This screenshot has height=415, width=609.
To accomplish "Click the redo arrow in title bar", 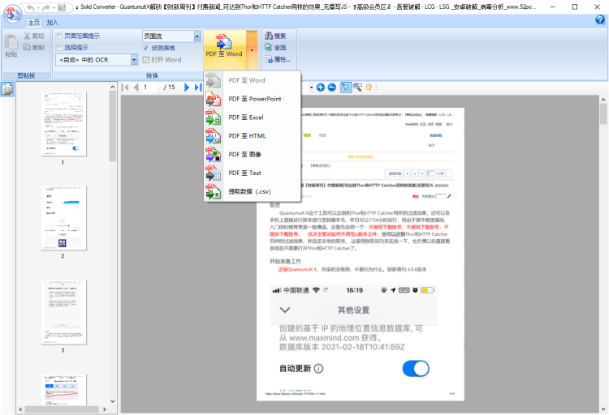I will coord(46,7).
